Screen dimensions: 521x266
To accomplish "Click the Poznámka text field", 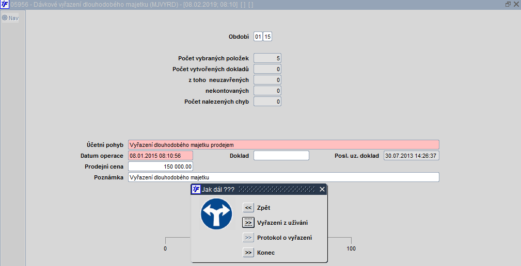I will 284,177.
